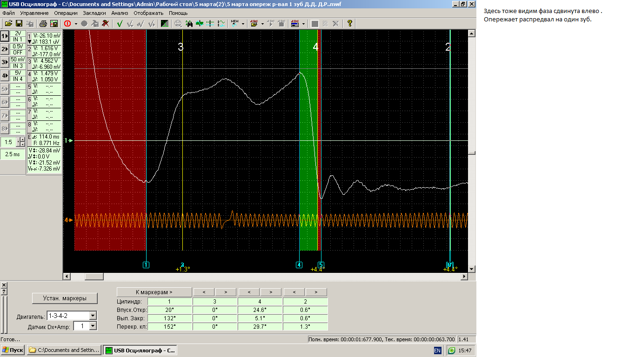This screenshot has height=357, width=622.
Task: Open the Операции menu
Action: pyautogui.click(x=66, y=13)
